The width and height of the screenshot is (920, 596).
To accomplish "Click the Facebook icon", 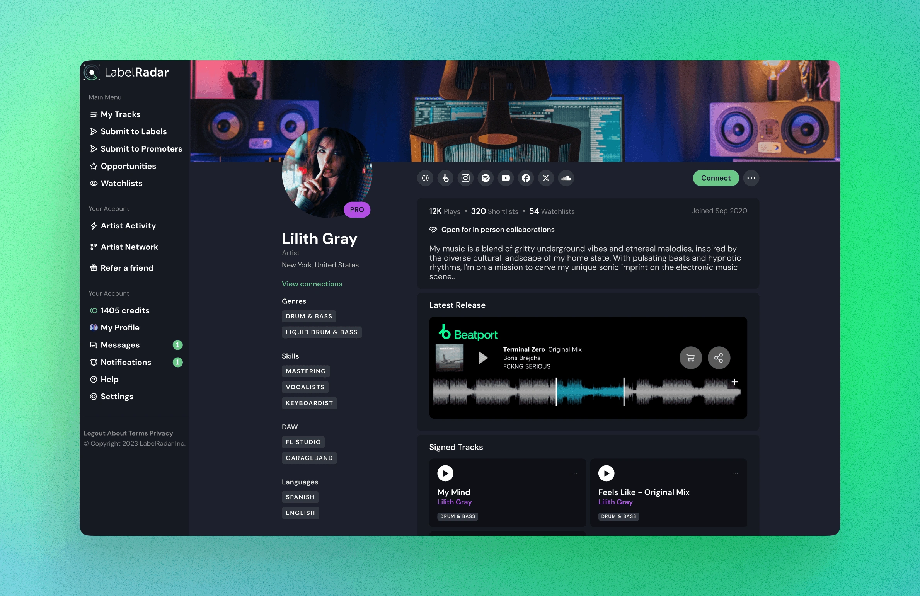I will [526, 178].
